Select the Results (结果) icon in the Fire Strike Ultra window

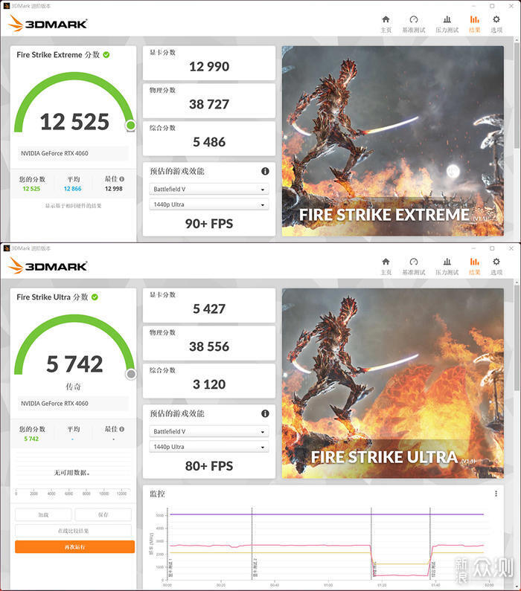click(475, 262)
